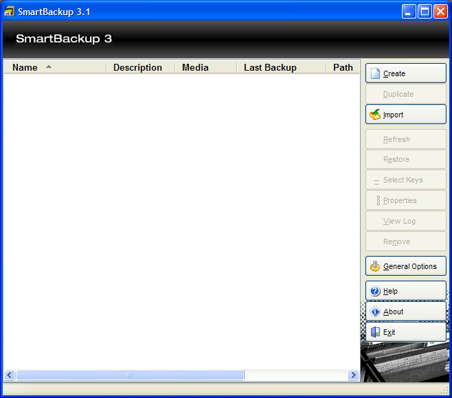452x398 pixels.
Task: Close the SmartBackup 3.1 window
Action: [x=441, y=12]
